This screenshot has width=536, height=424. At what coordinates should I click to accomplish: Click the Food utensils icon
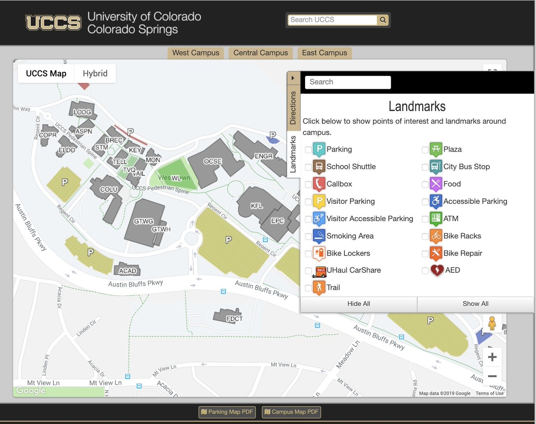(435, 184)
